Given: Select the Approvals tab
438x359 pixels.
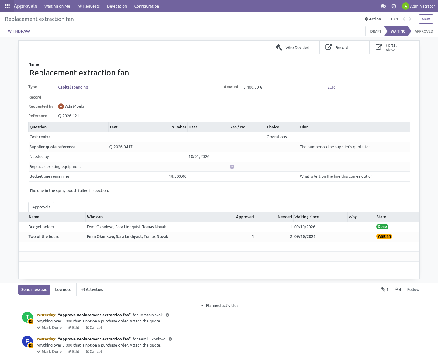Looking at the screenshot, I should coord(41,207).
